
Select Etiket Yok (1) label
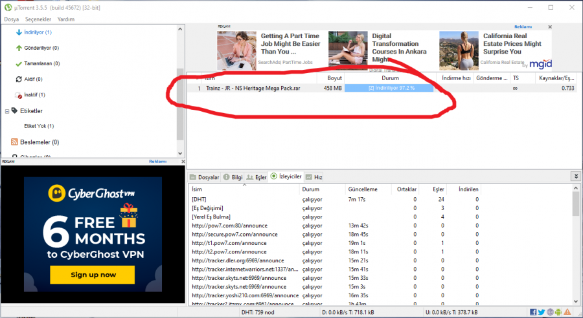[x=39, y=126]
